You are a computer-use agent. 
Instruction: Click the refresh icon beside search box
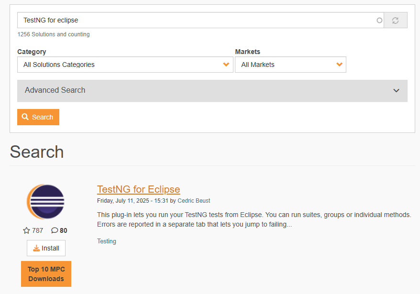click(x=395, y=20)
